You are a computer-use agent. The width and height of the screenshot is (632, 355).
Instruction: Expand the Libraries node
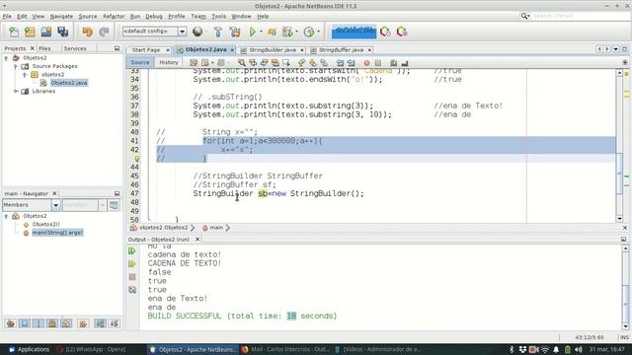(x=16, y=92)
